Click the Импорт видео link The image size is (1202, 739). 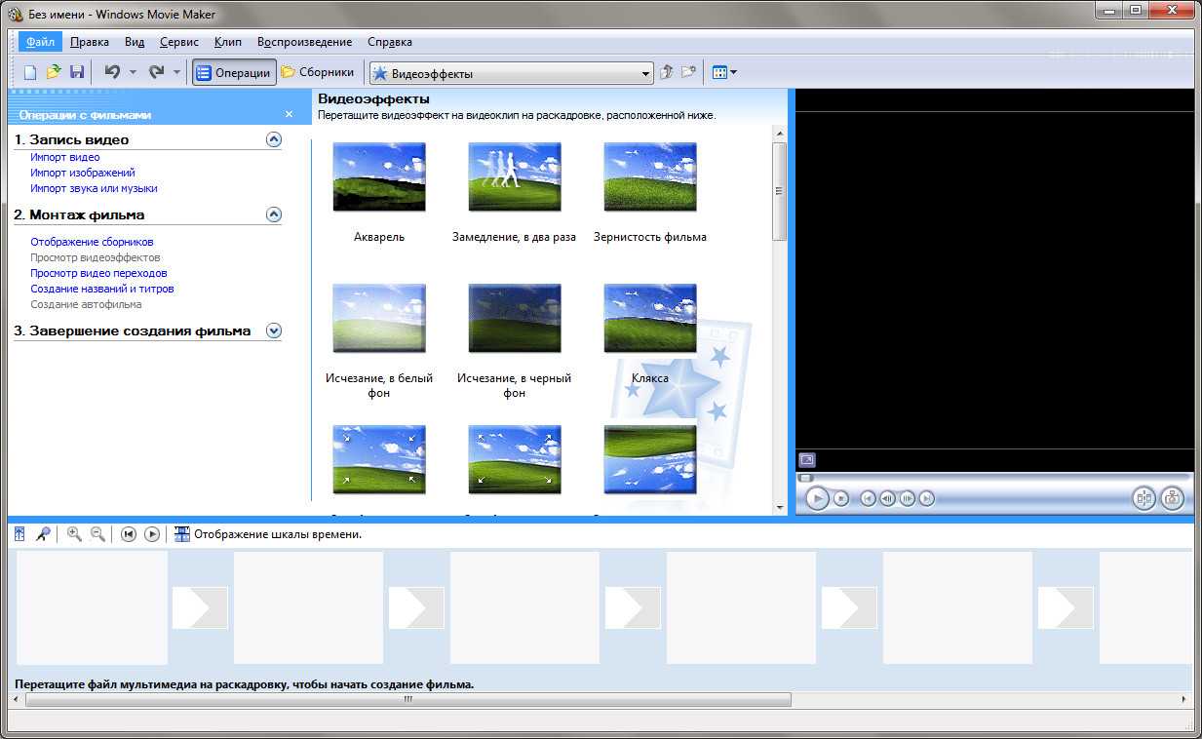tap(64, 157)
